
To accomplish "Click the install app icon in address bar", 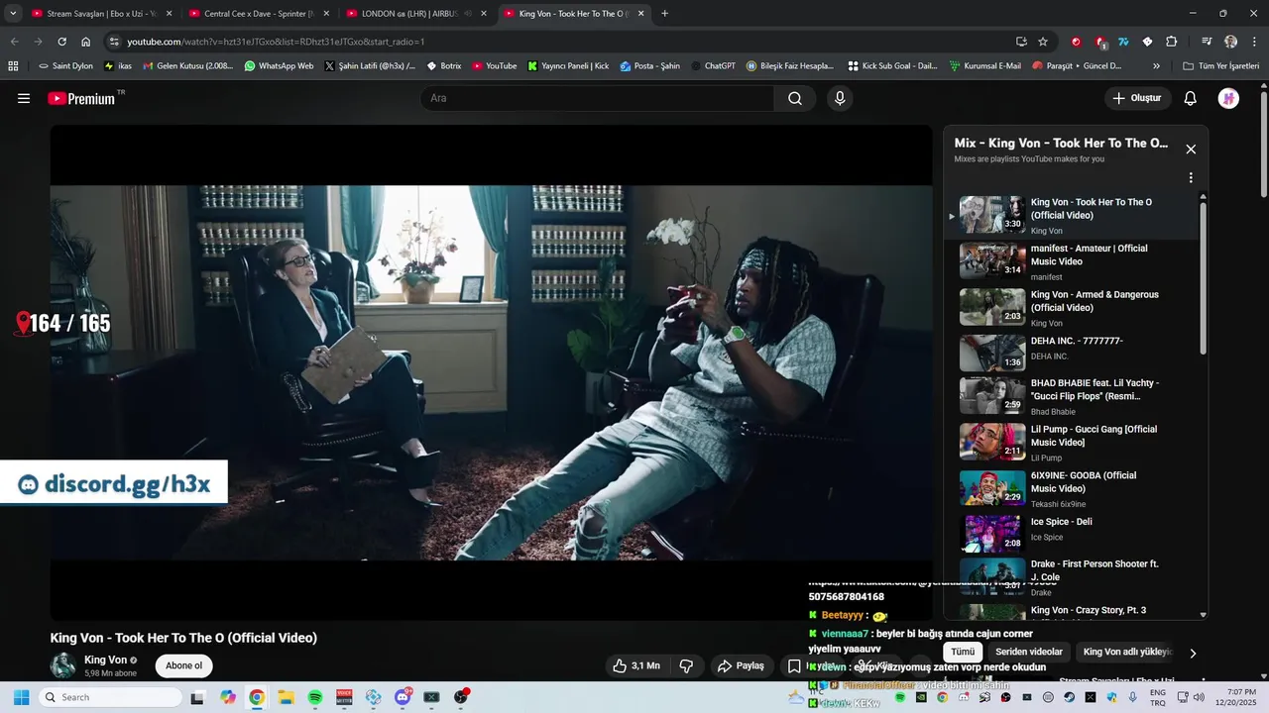I will coord(1021,42).
